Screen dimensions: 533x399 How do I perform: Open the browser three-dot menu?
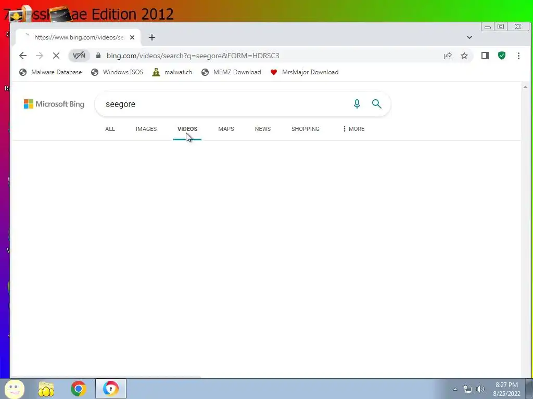(x=518, y=56)
